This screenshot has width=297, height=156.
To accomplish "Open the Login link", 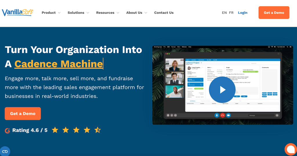I will tap(243, 13).
